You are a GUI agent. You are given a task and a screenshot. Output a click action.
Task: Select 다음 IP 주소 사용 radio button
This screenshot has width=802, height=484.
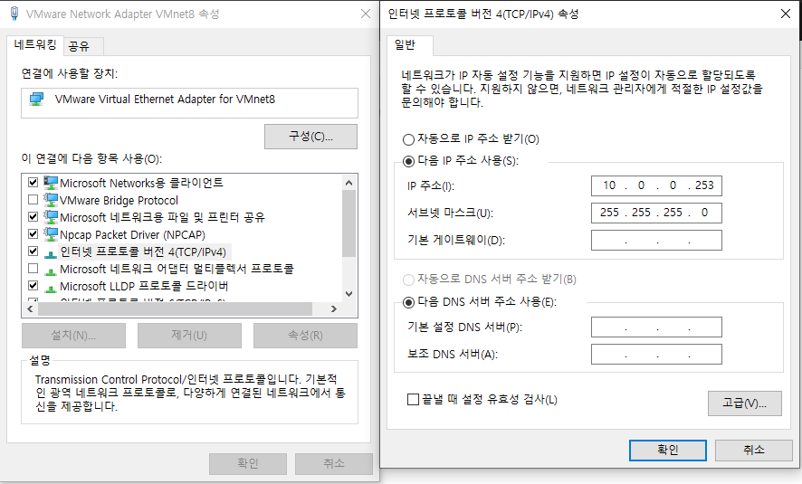[x=408, y=161]
